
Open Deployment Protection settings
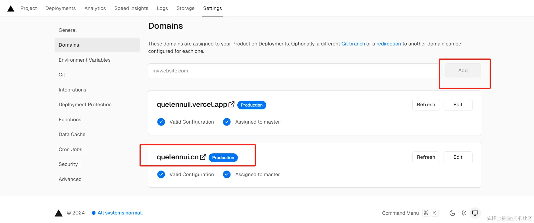pos(85,105)
